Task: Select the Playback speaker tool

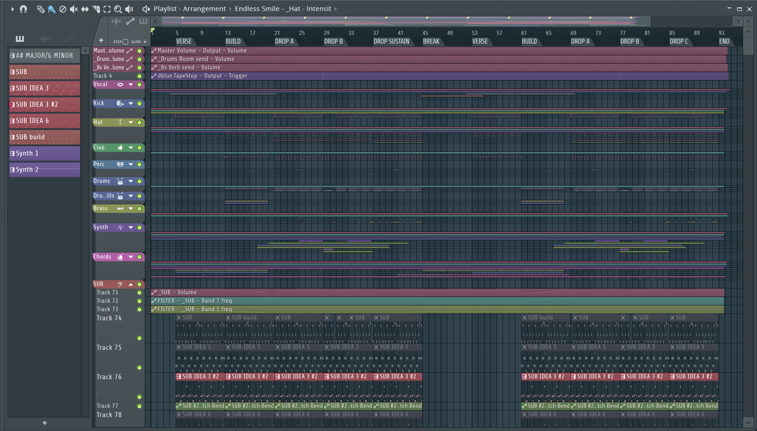Action: (x=129, y=9)
